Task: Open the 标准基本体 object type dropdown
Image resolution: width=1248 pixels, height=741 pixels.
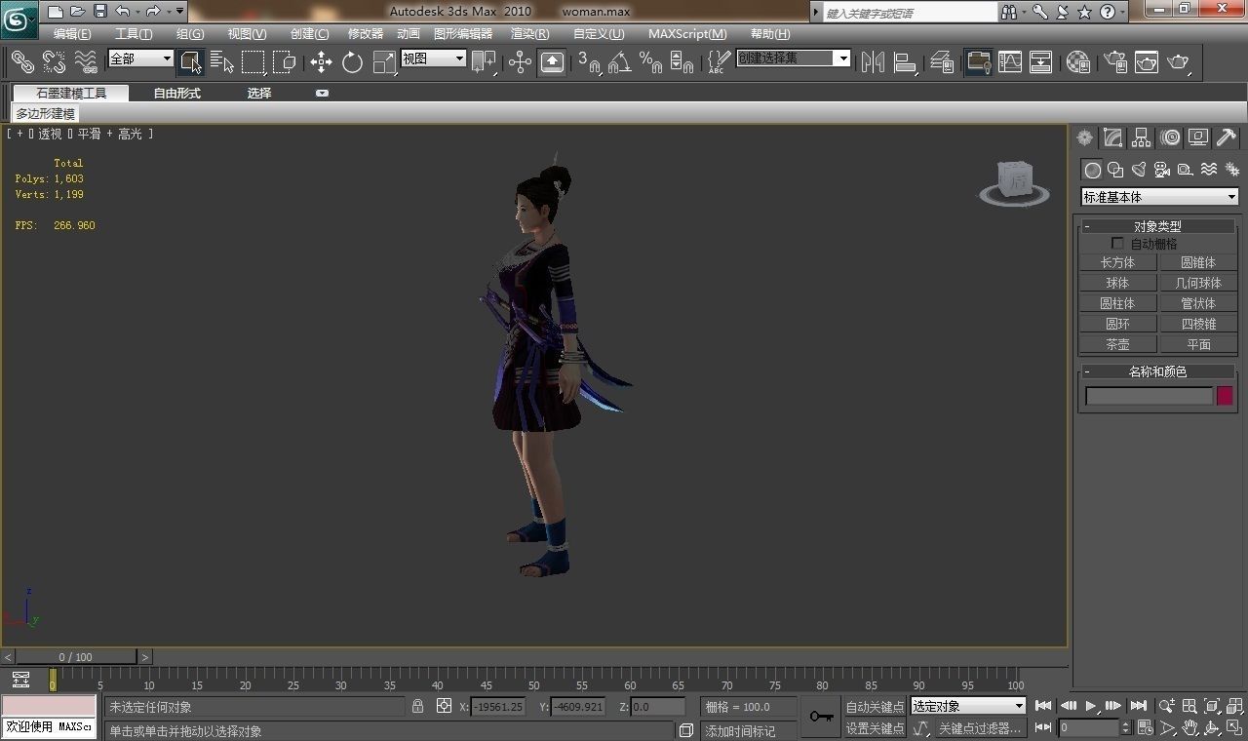Action: 1159,197
